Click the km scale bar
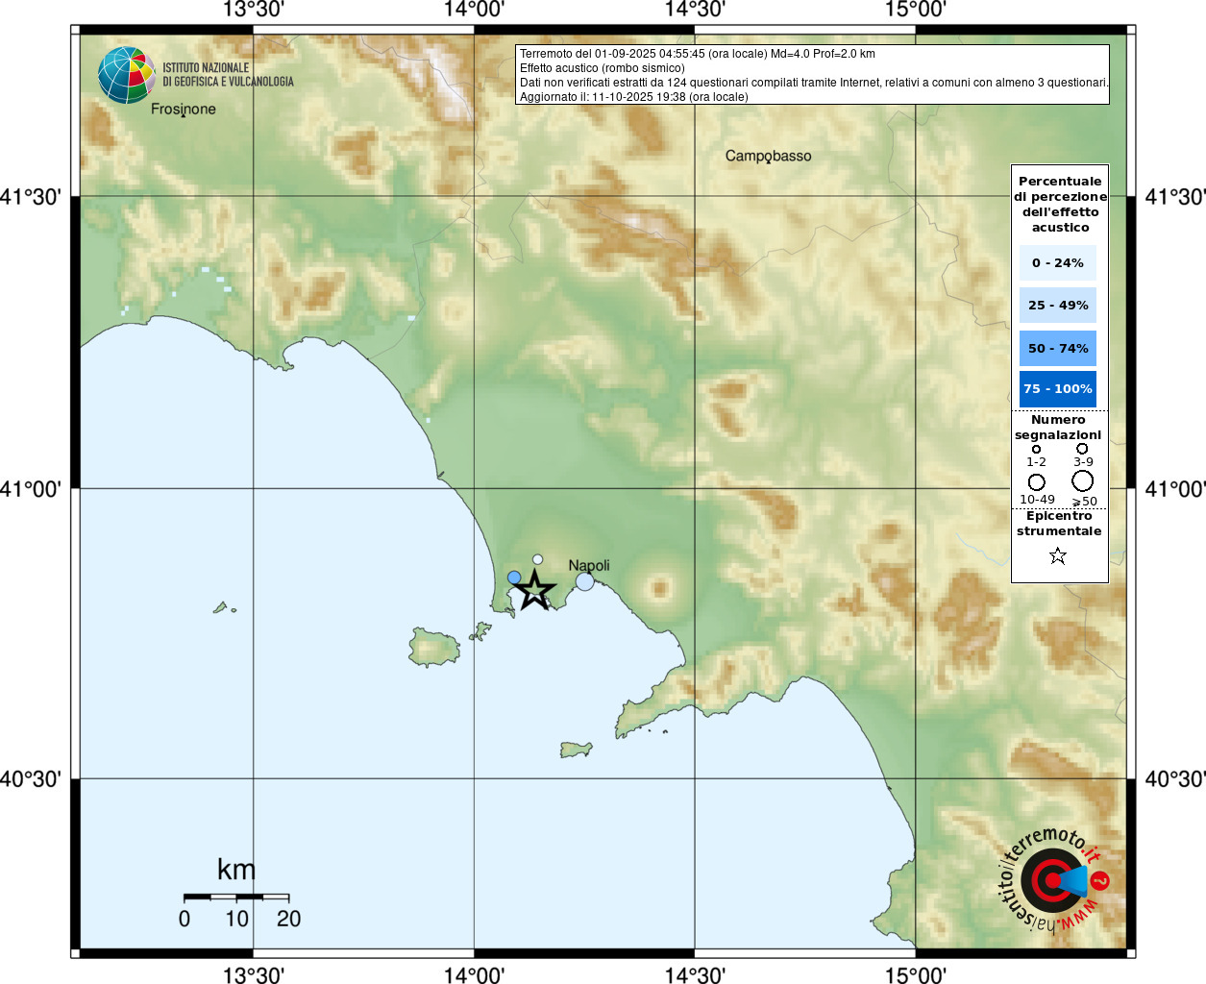The width and height of the screenshot is (1206, 984). tap(236, 897)
